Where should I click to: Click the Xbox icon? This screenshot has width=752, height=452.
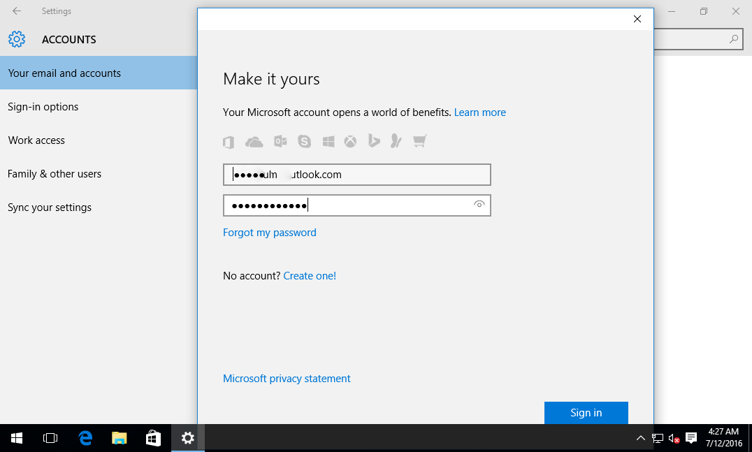(351, 141)
